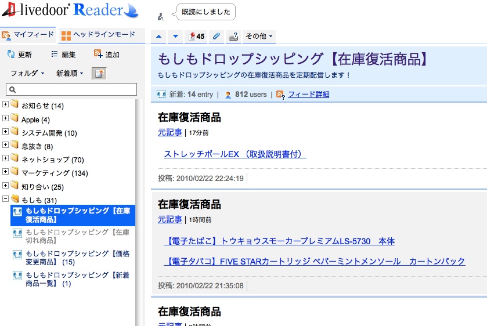Click 更新 reload button
This screenshot has width=487, height=326.
point(19,55)
